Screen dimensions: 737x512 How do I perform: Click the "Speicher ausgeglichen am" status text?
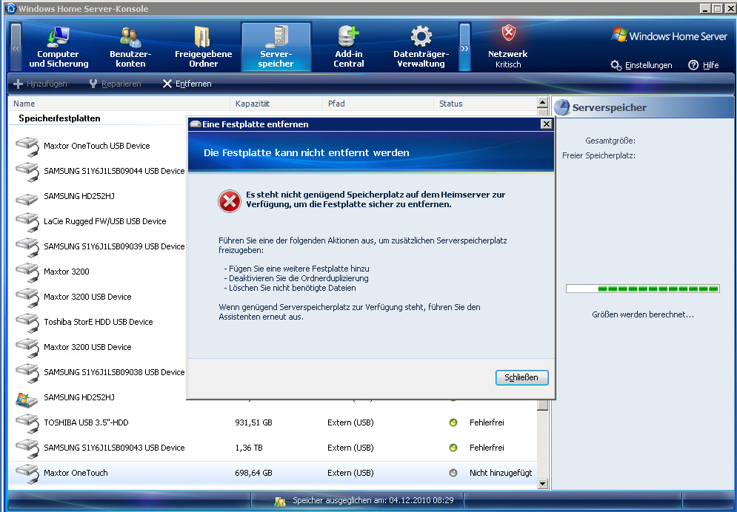click(x=373, y=500)
